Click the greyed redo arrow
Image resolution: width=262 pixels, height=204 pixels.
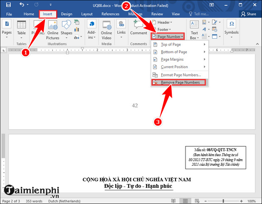(x=36, y=5)
